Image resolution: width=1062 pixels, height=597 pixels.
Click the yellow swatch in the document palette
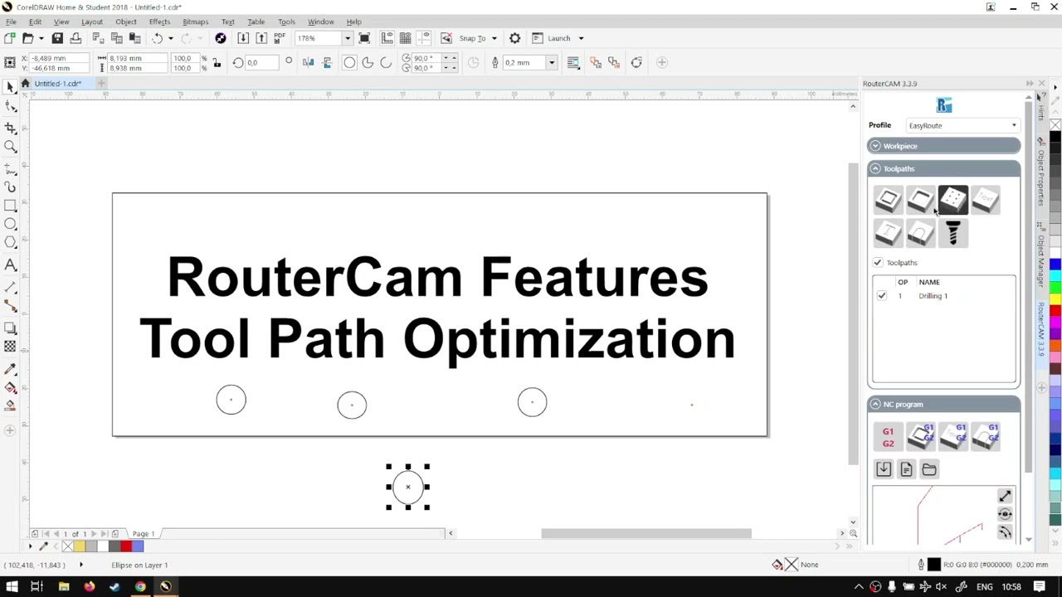click(x=80, y=546)
